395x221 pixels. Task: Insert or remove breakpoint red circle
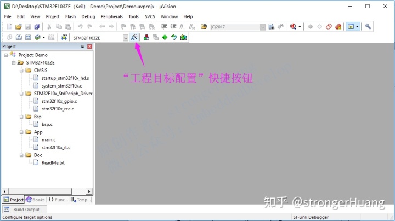tap(311, 27)
